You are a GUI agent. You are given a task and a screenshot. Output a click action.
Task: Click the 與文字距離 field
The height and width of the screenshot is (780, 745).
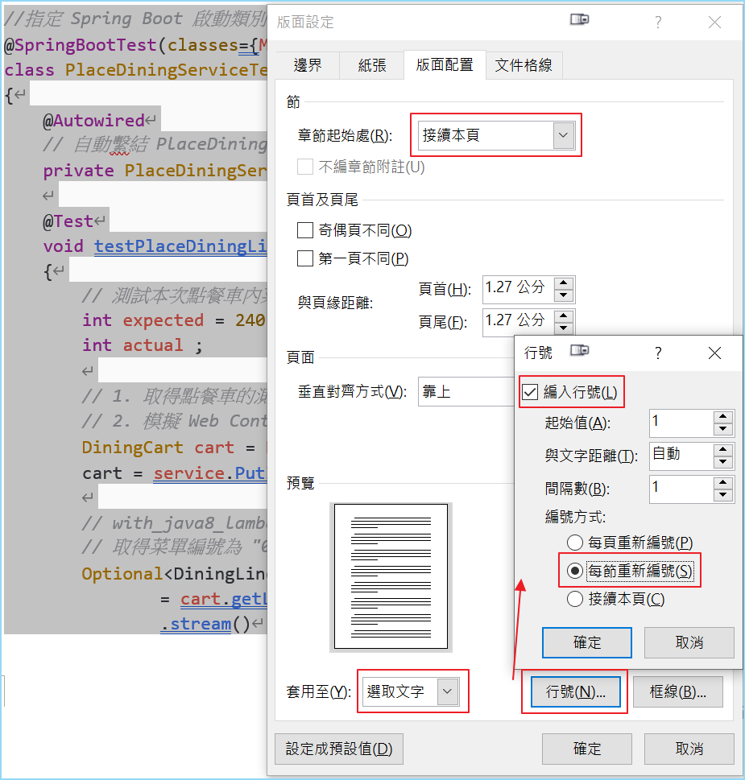[x=681, y=456]
